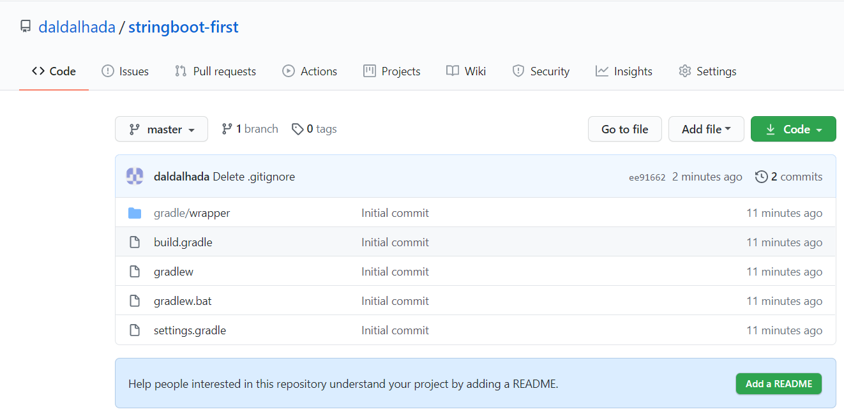844x414 pixels.
Task: Go to the Pull requests tab
Action: click(x=215, y=71)
